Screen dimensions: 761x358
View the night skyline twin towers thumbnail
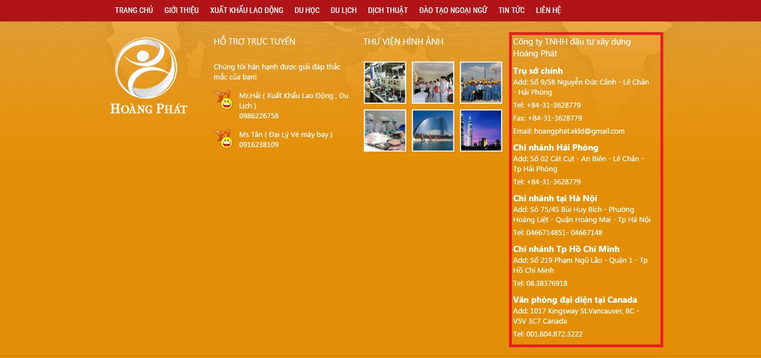[x=481, y=131]
